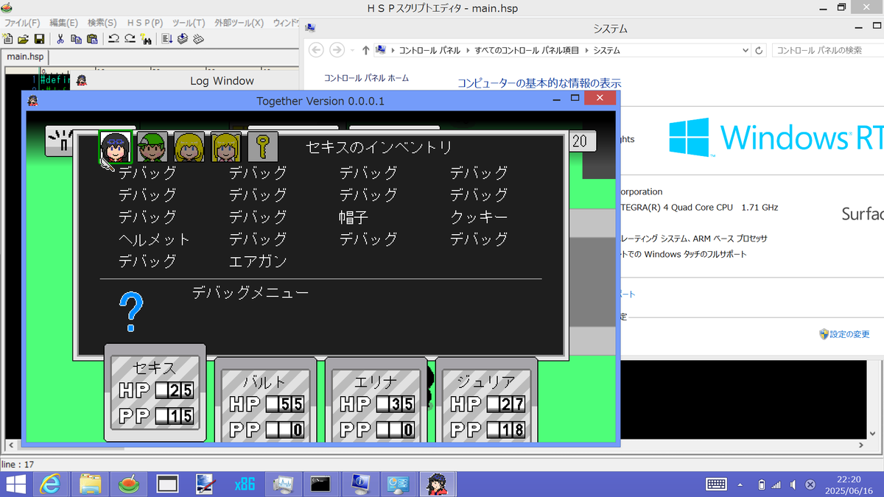Show hidden tray icons arrow

[740, 484]
